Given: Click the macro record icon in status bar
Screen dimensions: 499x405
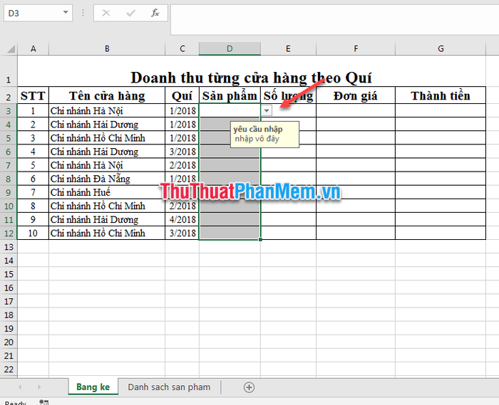Looking at the screenshot, I should pyautogui.click(x=44, y=402).
